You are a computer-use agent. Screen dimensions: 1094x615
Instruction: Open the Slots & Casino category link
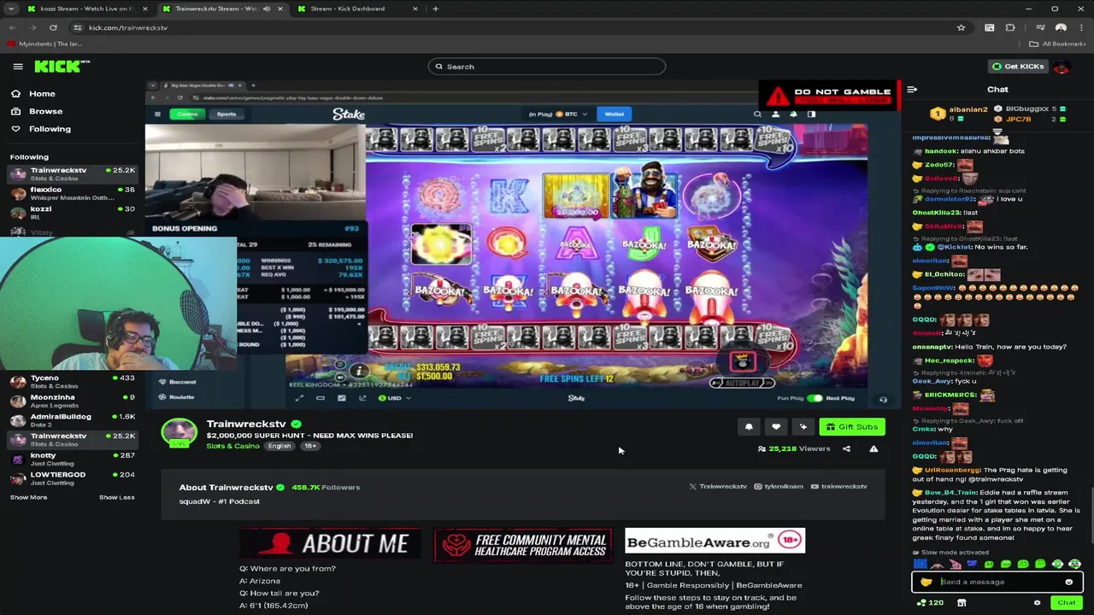pyautogui.click(x=232, y=446)
